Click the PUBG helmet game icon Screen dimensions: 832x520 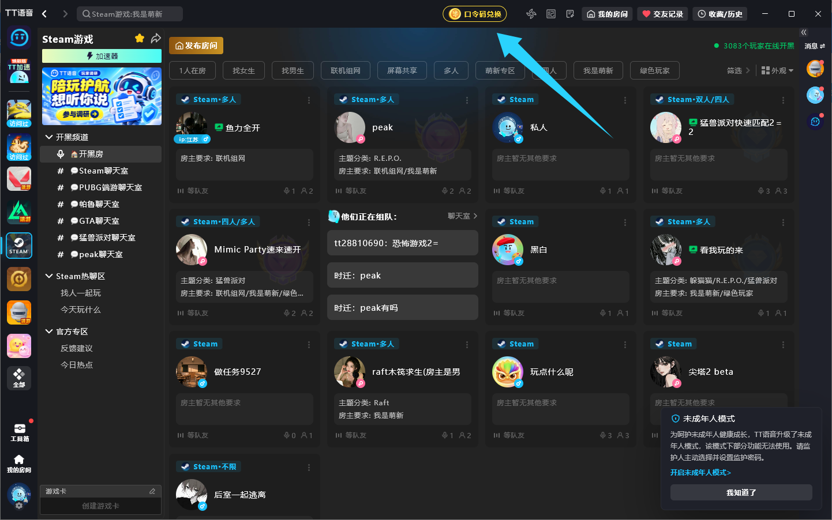coord(19,312)
